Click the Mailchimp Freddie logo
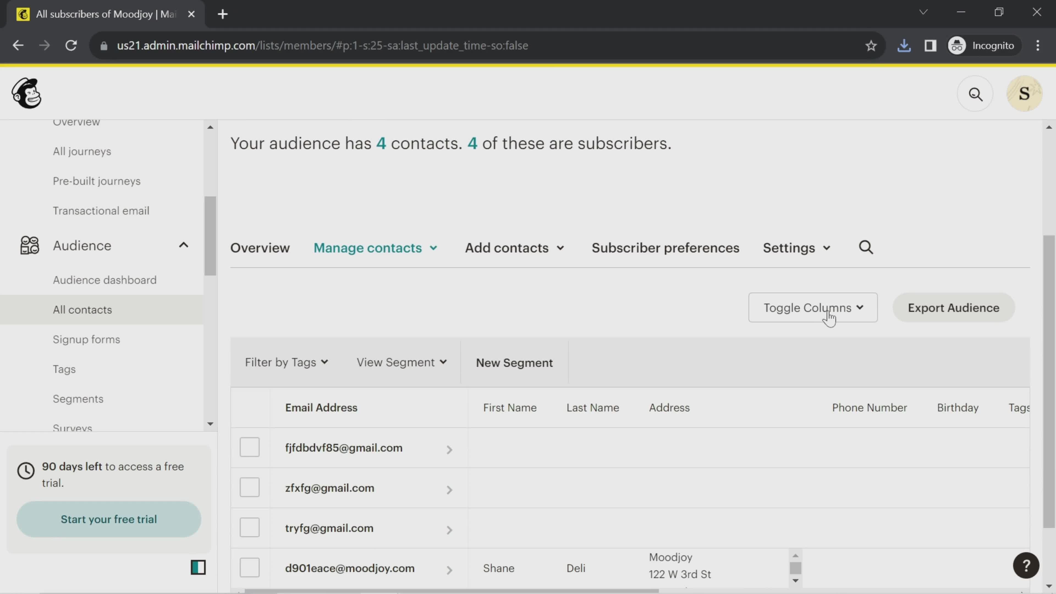 point(27,94)
